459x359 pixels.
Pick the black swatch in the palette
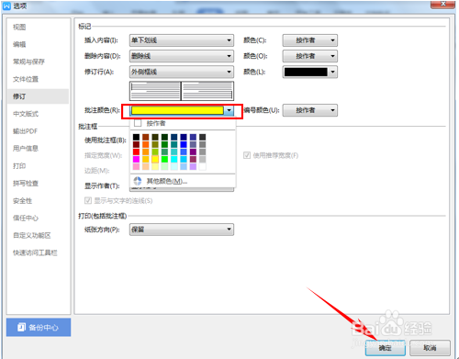pos(136,137)
